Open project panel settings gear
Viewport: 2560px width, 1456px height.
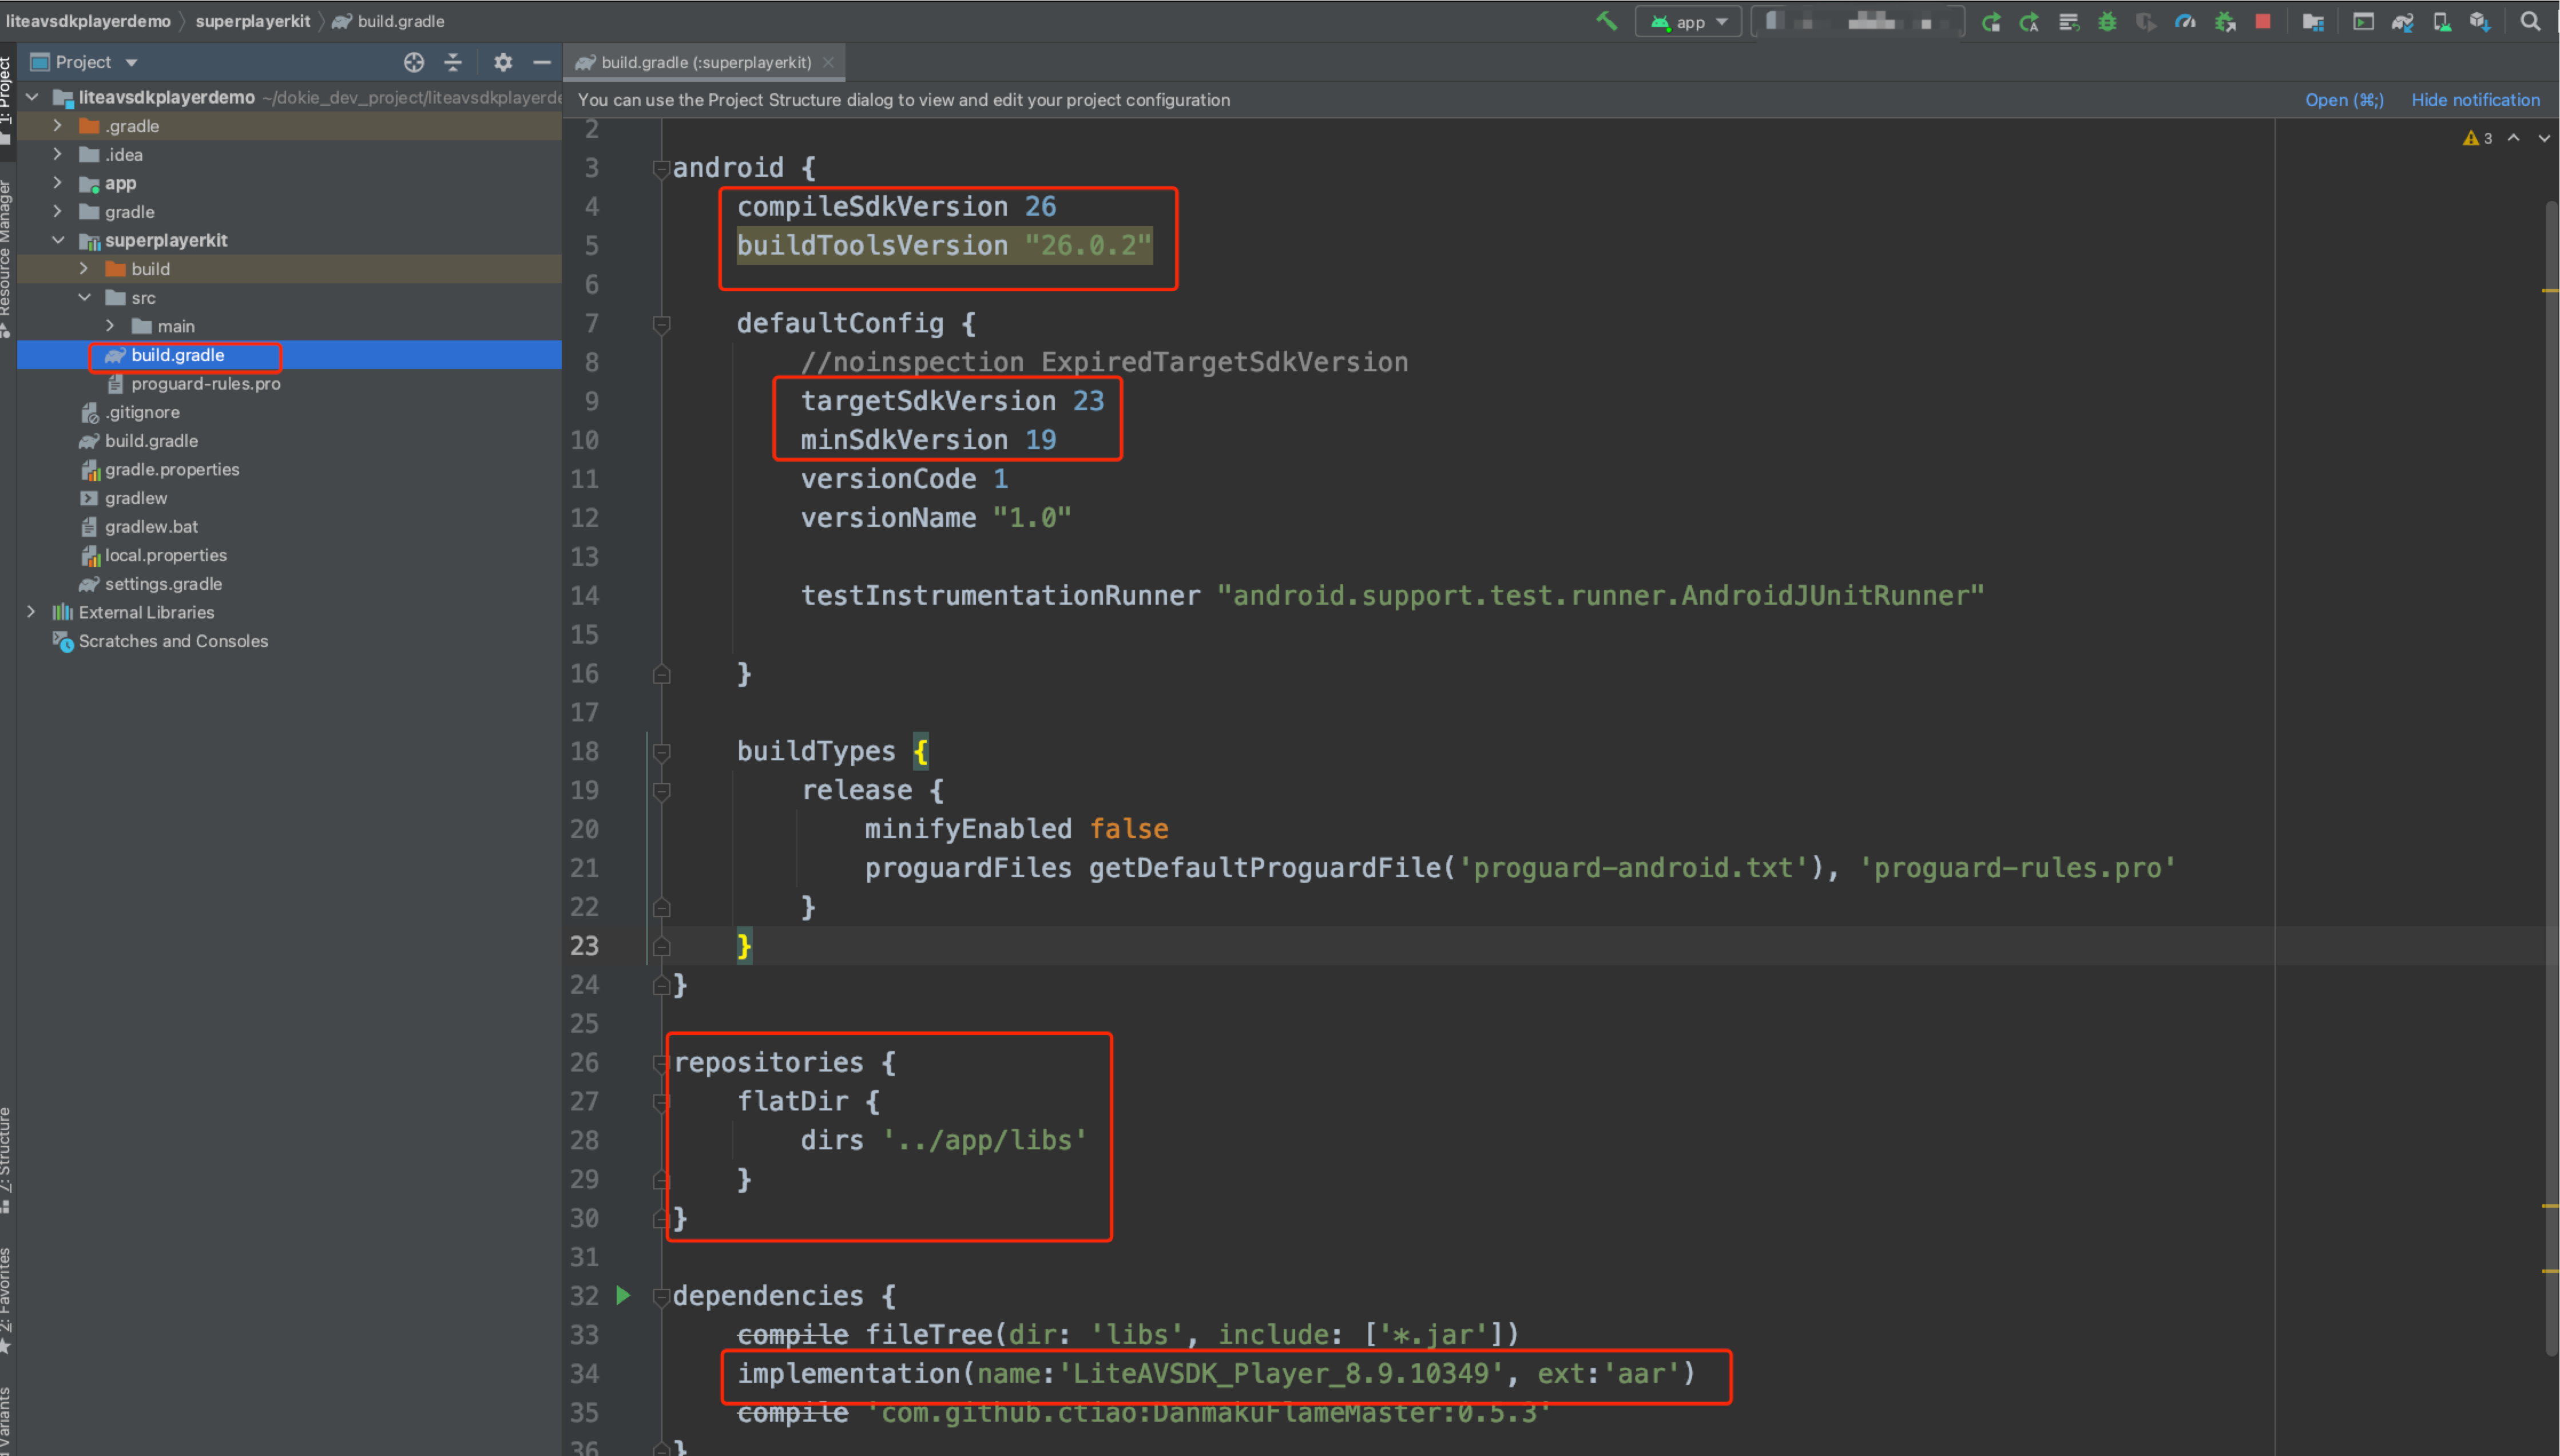click(x=503, y=62)
